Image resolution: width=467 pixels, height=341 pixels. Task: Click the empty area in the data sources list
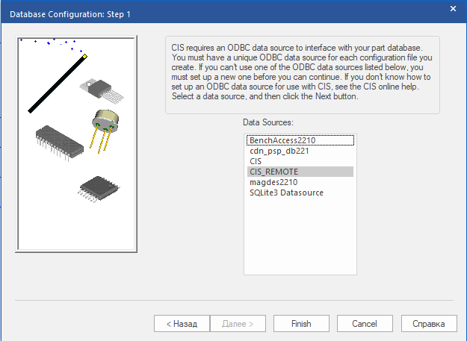point(300,239)
